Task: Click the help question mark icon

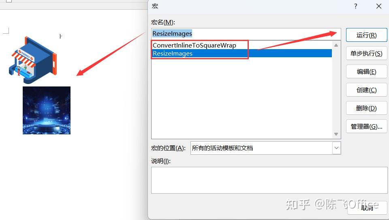Action: [356, 6]
